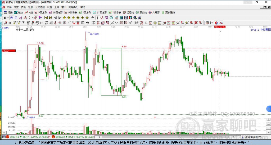Click the 老子十二宫结构 indicator label
Viewport: 271px width, 145px height.
(x=25, y=30)
